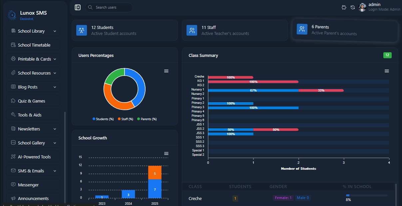Click the Lunox SMS logo icon
The height and width of the screenshot is (206, 402).
(x=12, y=15)
